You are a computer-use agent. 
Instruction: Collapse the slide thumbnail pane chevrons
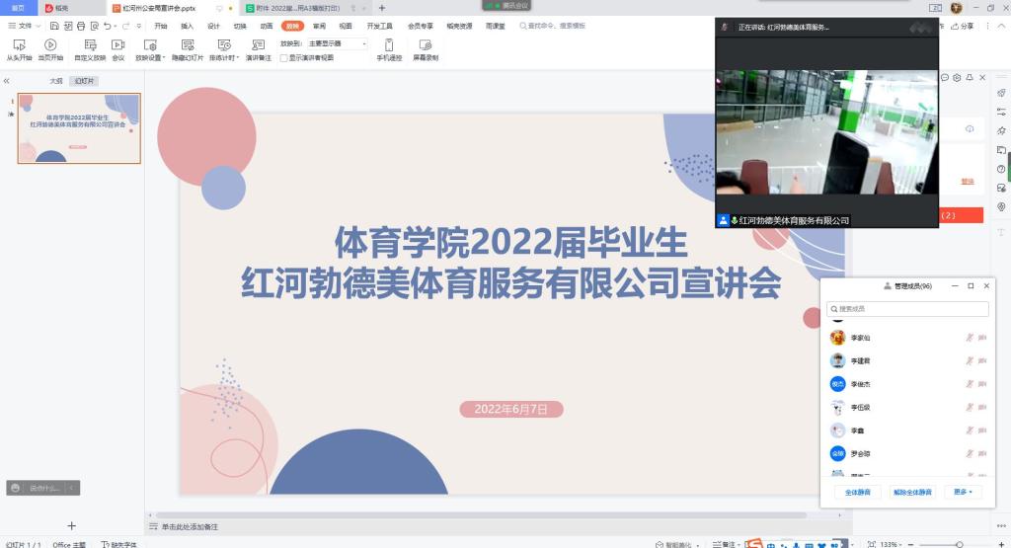point(7,81)
